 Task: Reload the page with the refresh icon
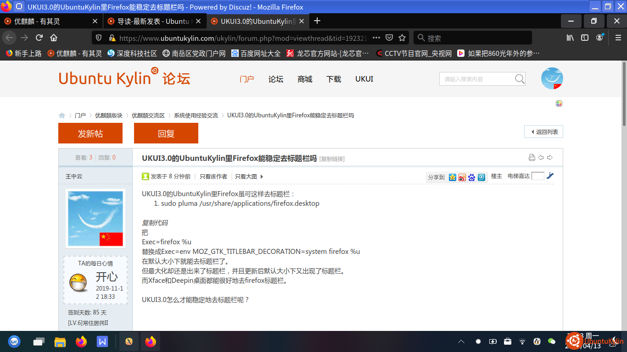point(39,38)
